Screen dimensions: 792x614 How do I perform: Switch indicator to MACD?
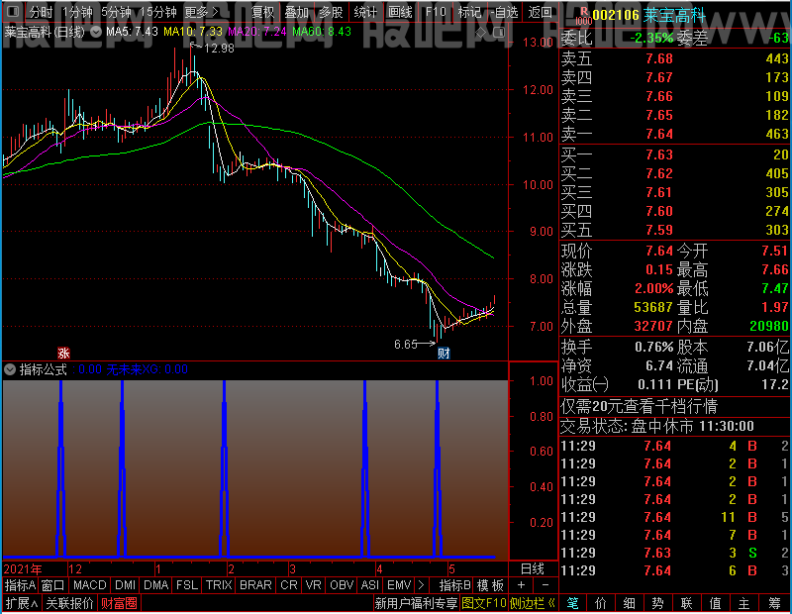coord(89,585)
